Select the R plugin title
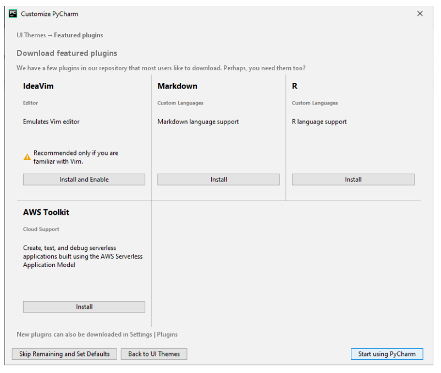 295,86
